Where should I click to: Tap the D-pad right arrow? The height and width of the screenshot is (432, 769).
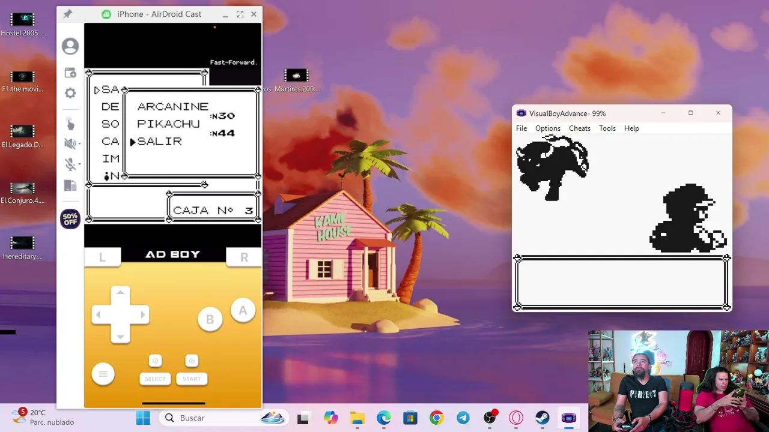point(142,314)
